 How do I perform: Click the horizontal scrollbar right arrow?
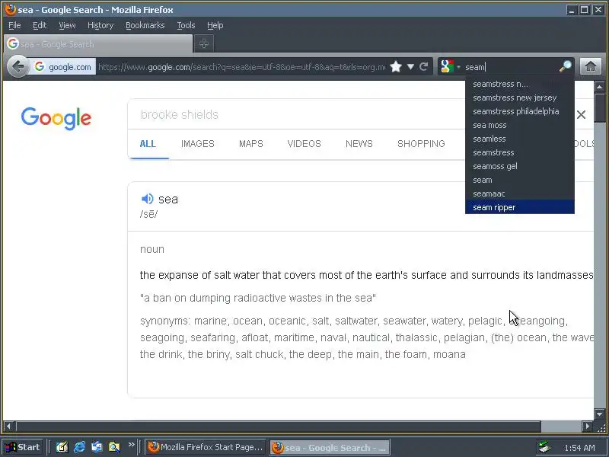pyautogui.click(x=588, y=427)
